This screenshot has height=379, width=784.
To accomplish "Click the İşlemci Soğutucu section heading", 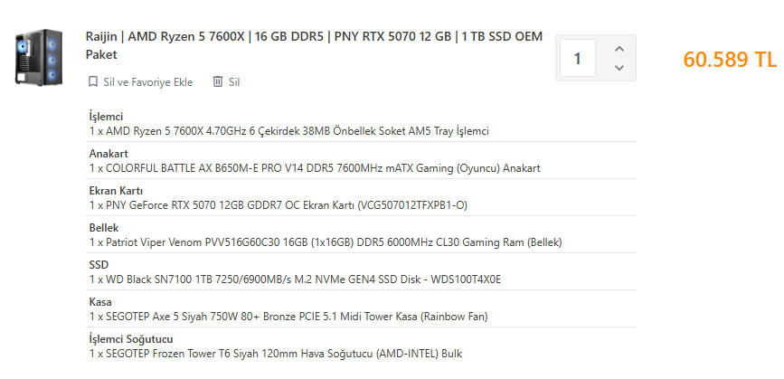I will click(130, 339).
